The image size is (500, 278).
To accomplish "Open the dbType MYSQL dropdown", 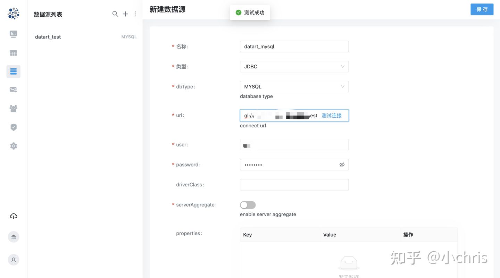I will click(x=294, y=87).
